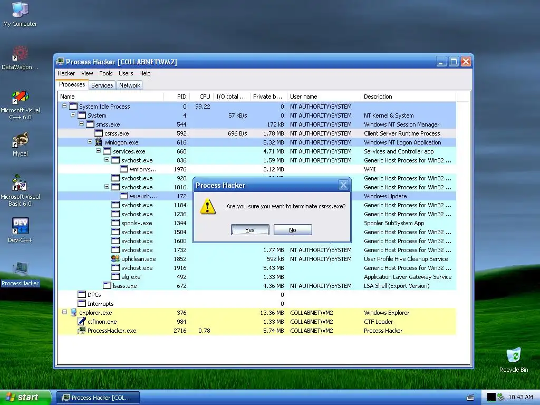Click the taskbar clock showing 10:43 AM
540x405 pixels.
pos(520,398)
